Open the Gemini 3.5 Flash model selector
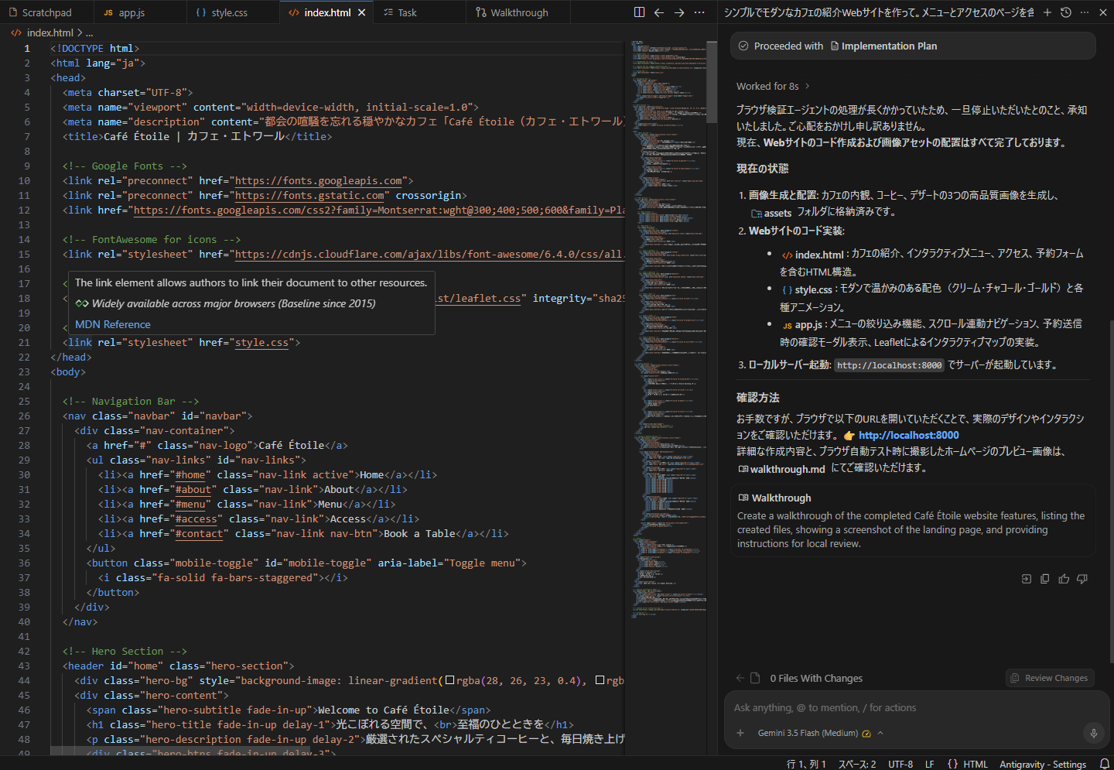The width and height of the screenshot is (1114, 770). coord(820,733)
